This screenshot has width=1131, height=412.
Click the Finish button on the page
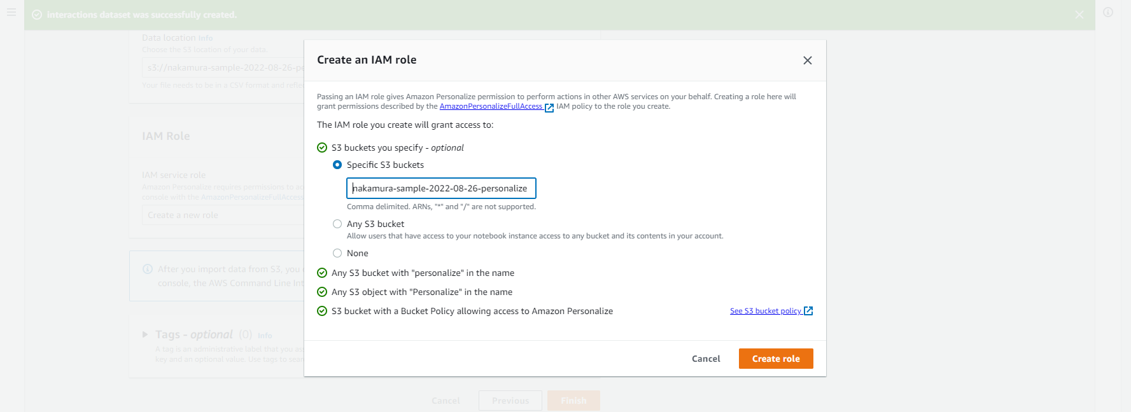coord(573,401)
